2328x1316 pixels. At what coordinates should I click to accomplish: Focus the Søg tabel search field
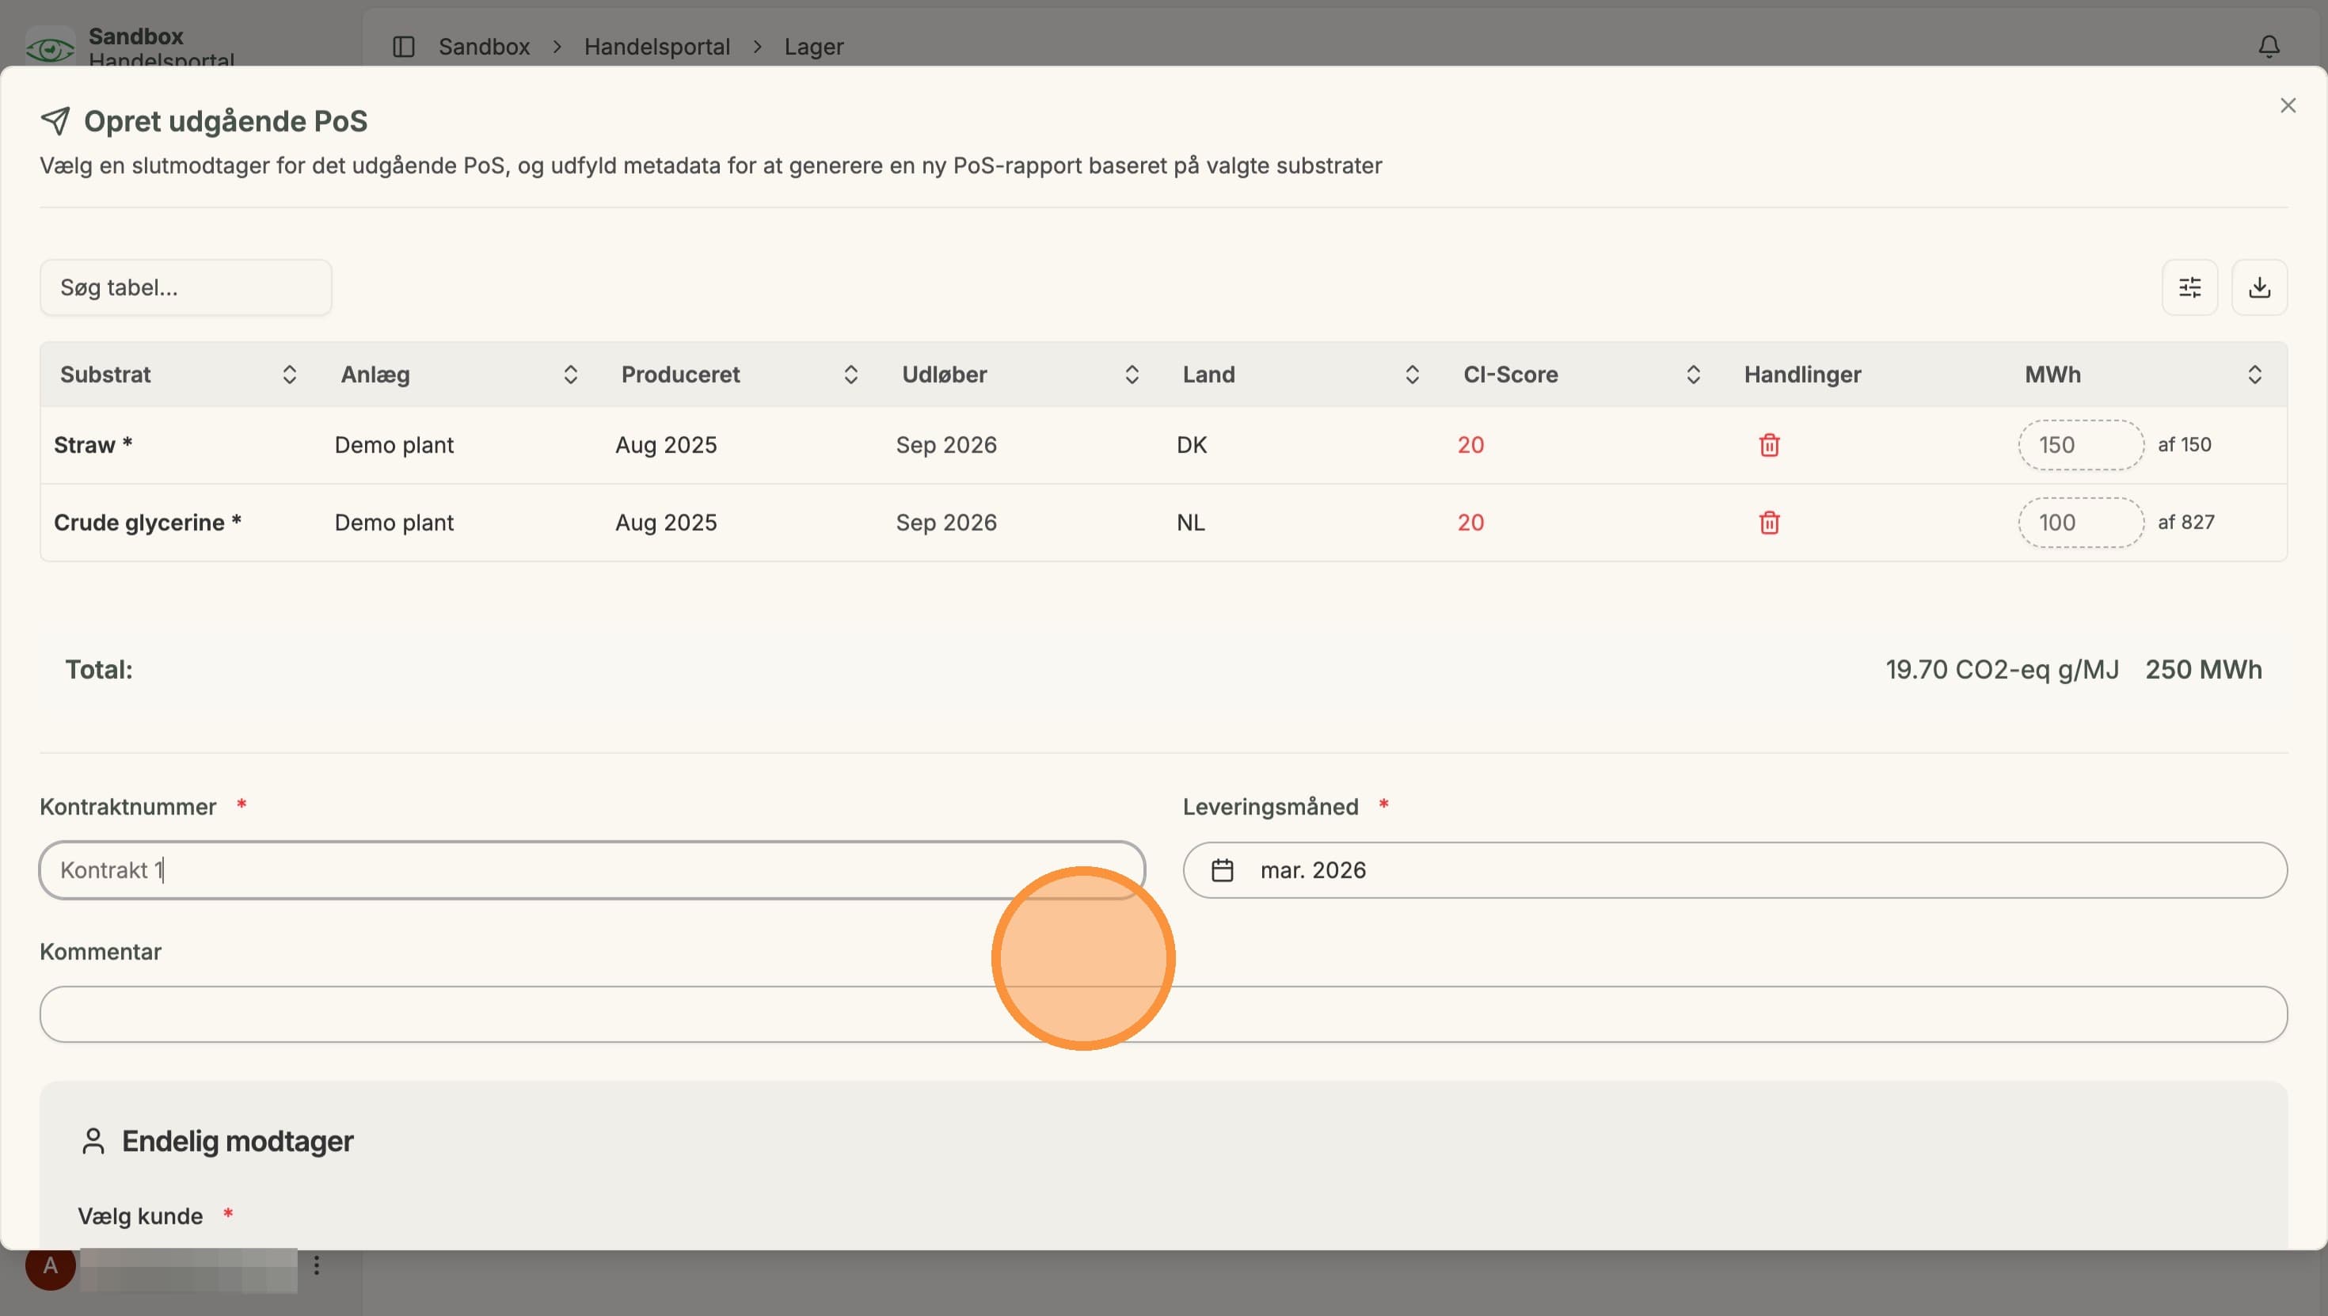[x=185, y=287]
